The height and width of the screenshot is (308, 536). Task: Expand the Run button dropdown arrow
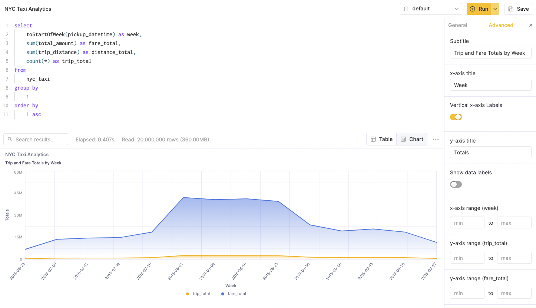pyautogui.click(x=495, y=9)
